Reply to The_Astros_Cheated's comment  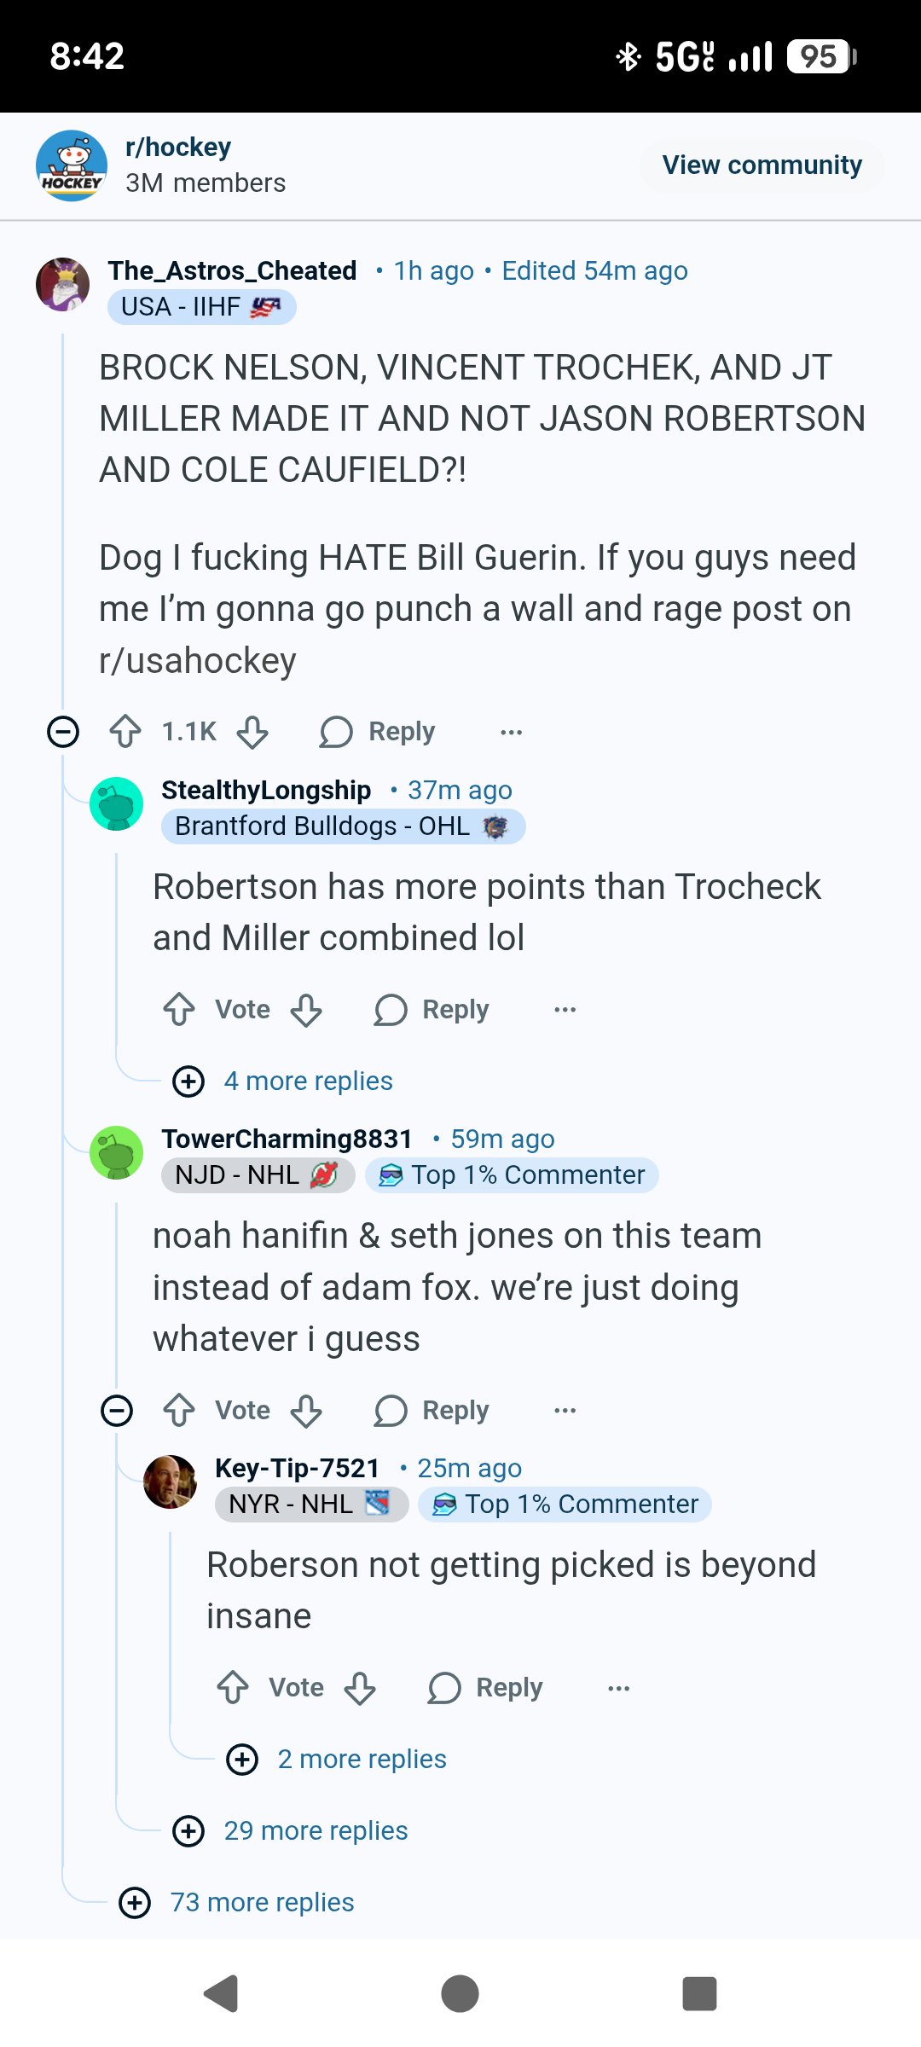point(378,732)
